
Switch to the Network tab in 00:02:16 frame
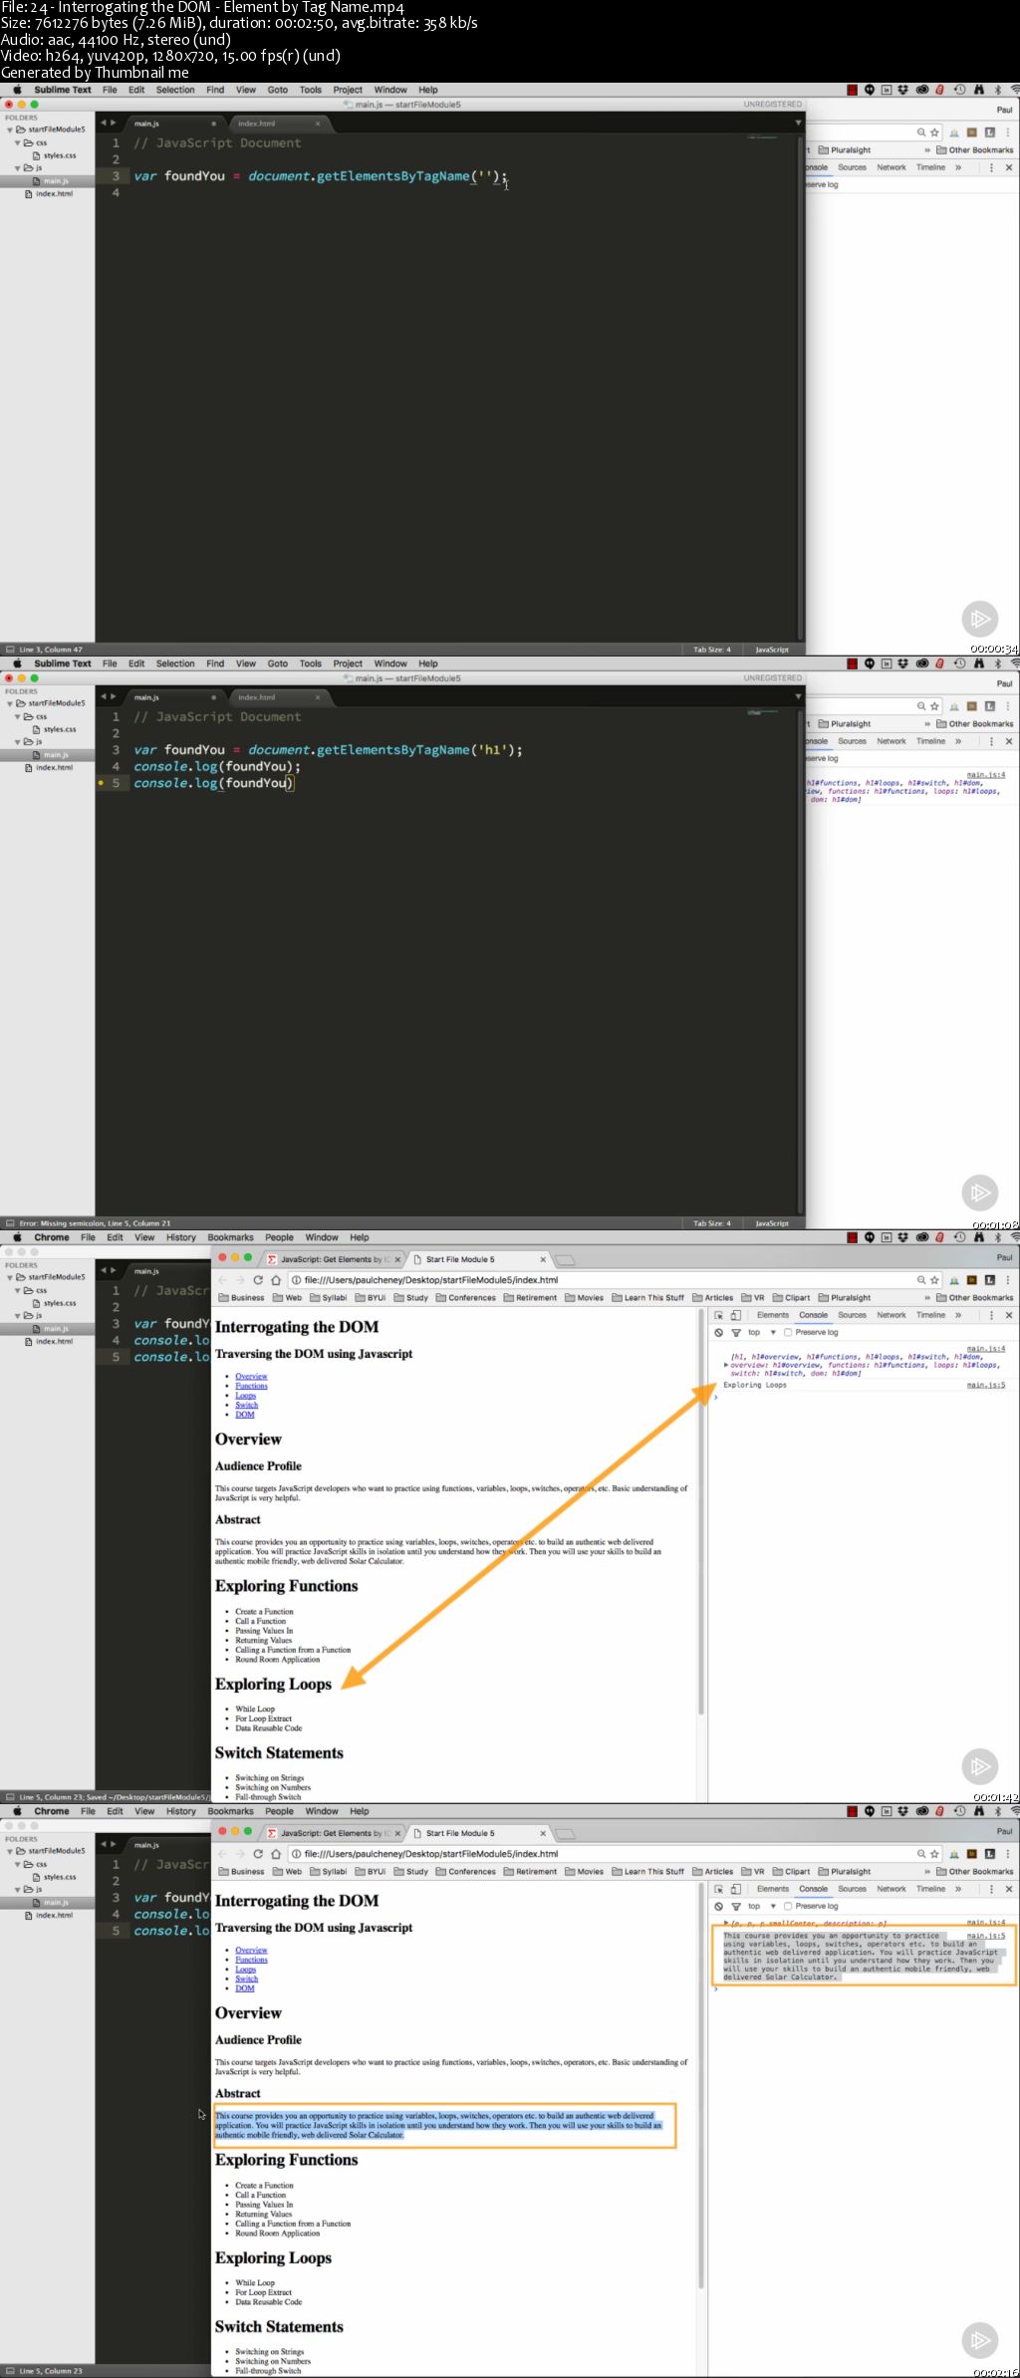point(892,1889)
